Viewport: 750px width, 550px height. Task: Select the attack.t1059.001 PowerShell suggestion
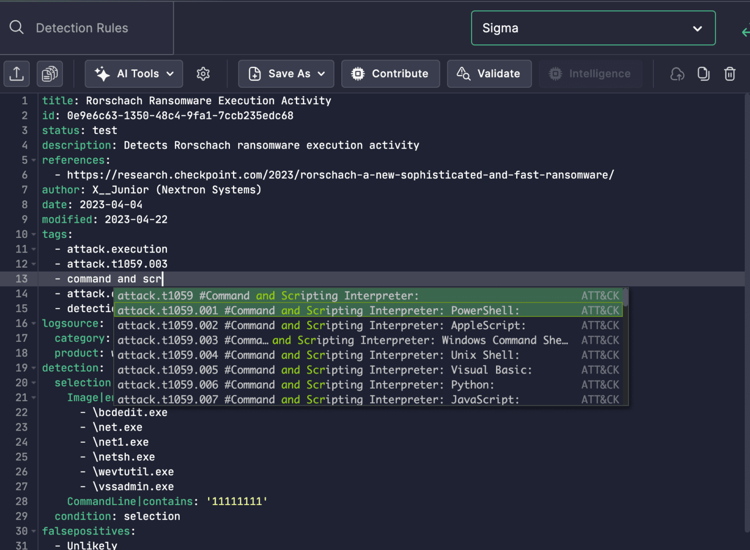tap(342, 310)
